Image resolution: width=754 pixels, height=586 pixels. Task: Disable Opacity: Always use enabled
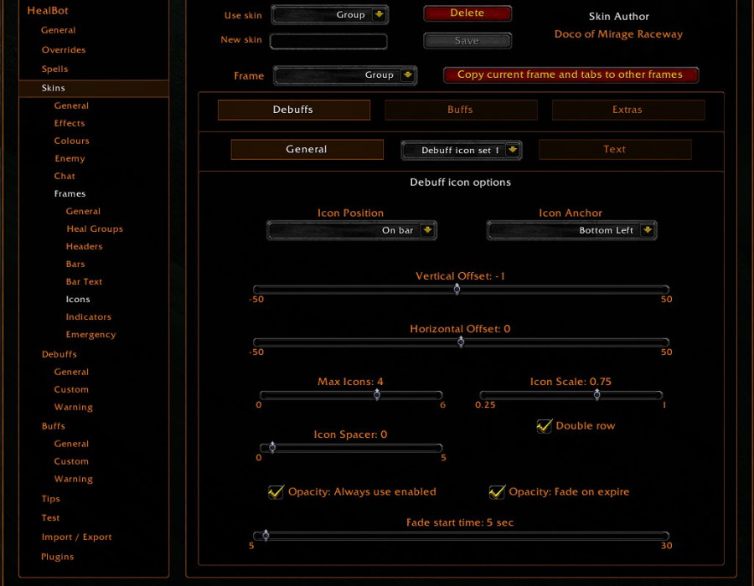[x=276, y=492]
